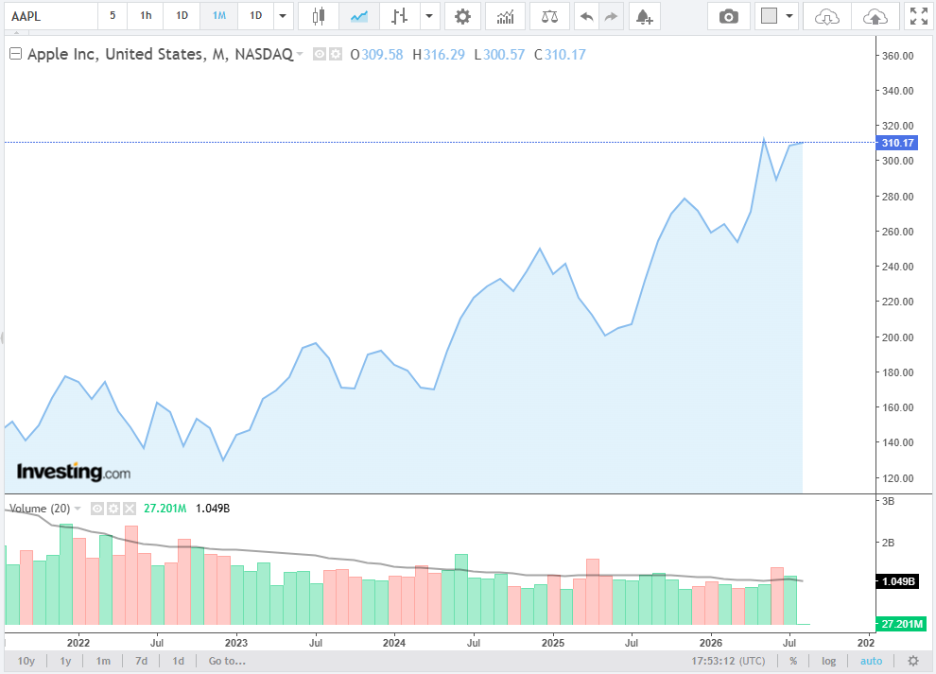
Task: Select the 1M monthly interval
Action: (x=219, y=15)
